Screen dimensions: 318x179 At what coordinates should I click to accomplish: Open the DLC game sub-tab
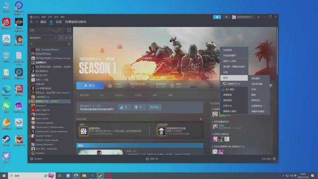point(102,95)
